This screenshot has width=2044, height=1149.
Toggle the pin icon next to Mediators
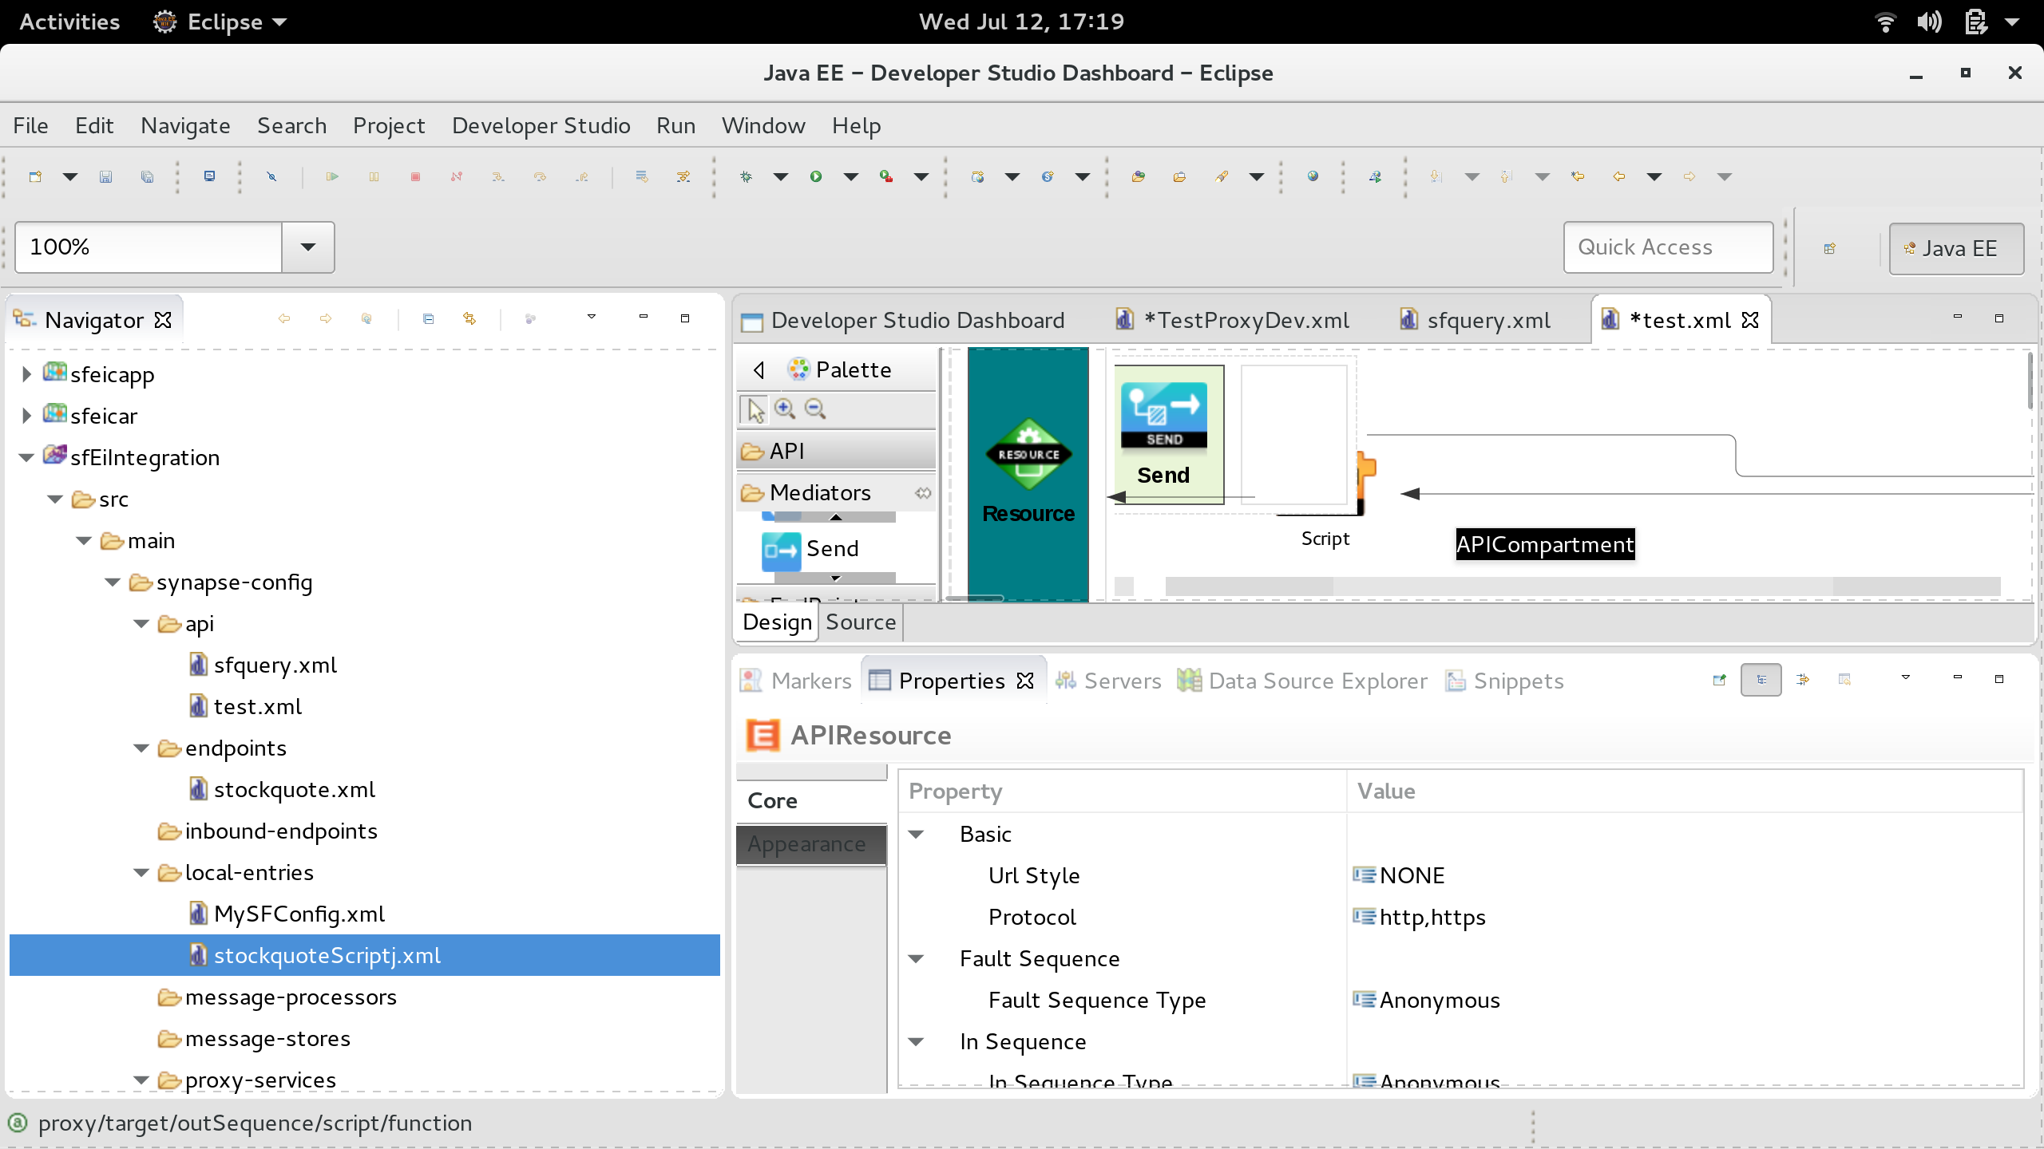922,493
